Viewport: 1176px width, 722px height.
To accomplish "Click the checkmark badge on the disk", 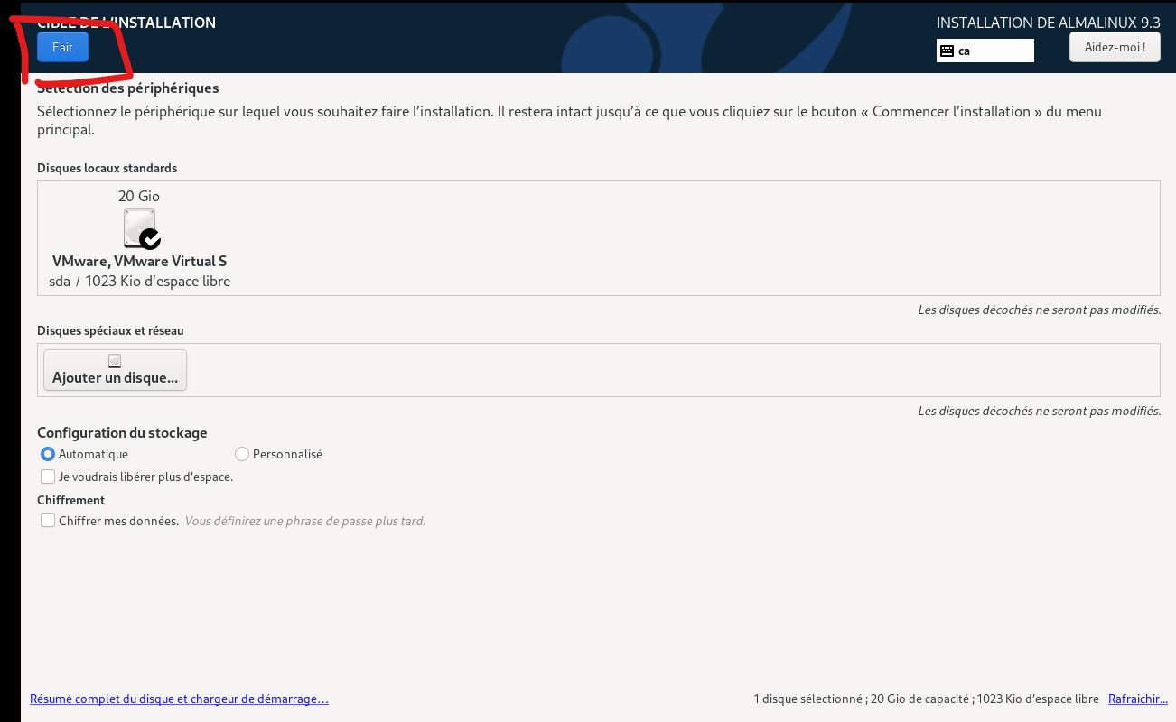I will [x=150, y=239].
